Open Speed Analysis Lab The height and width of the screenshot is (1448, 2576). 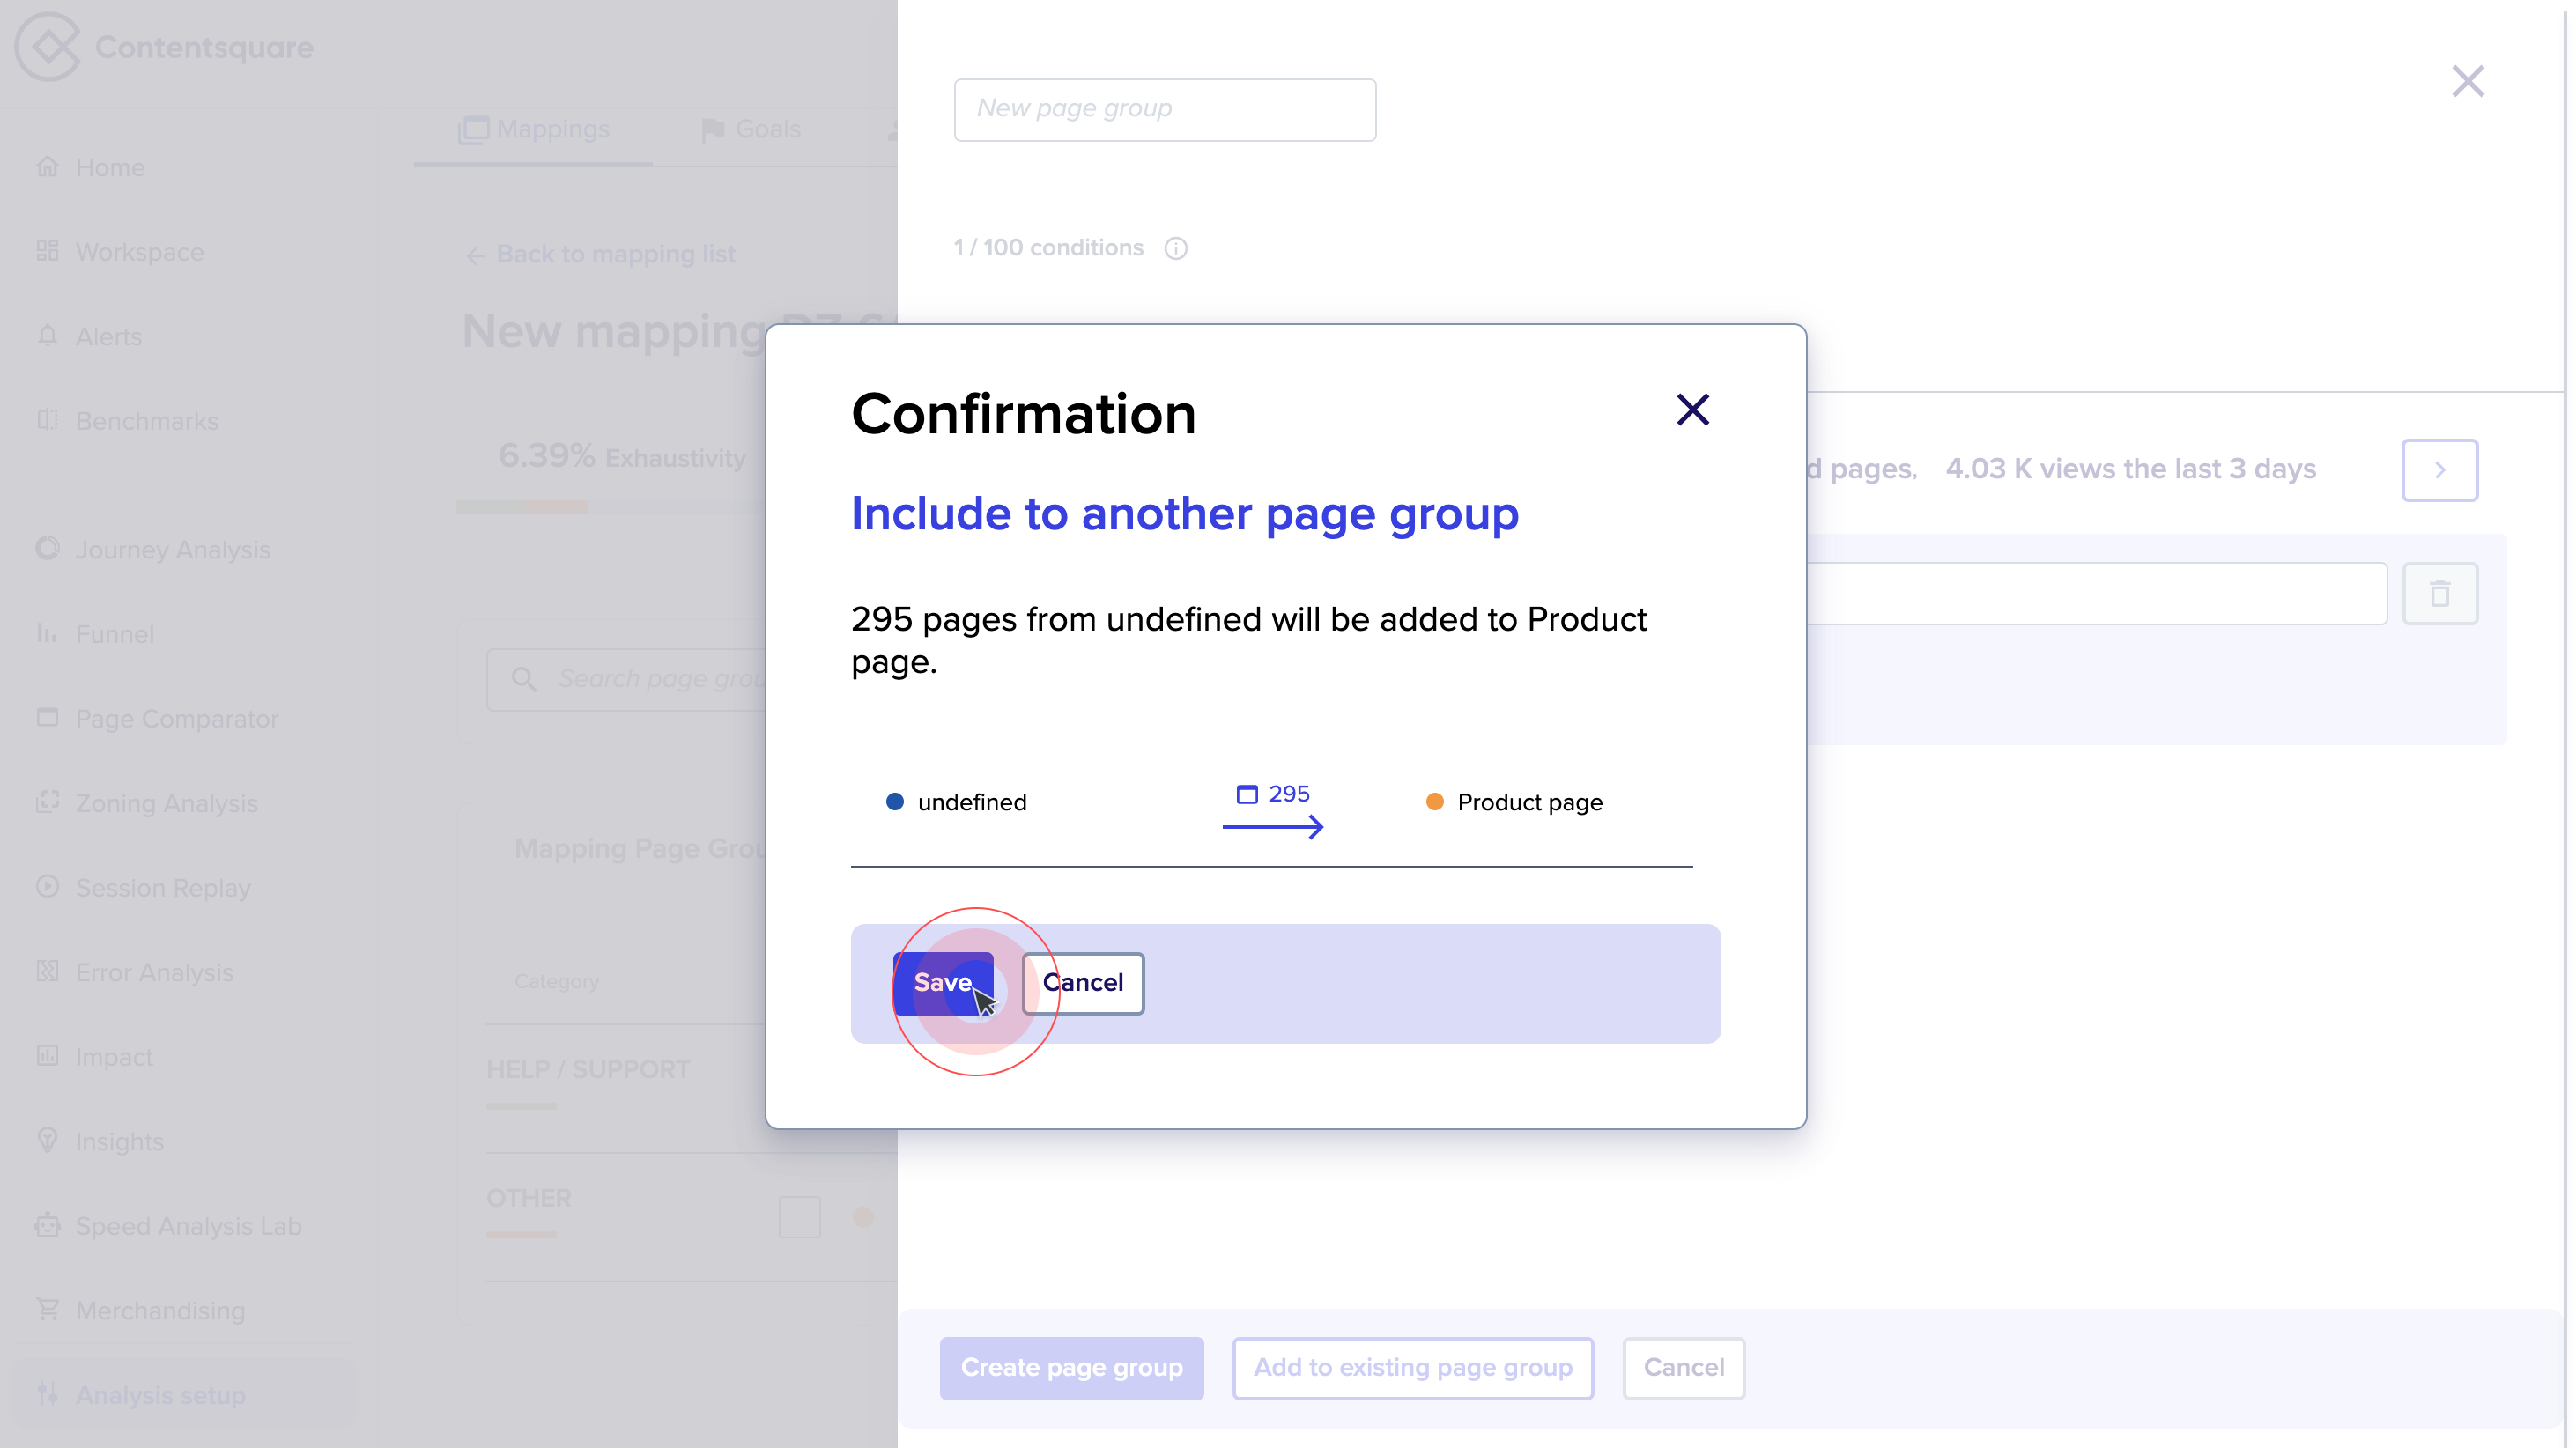coord(188,1226)
